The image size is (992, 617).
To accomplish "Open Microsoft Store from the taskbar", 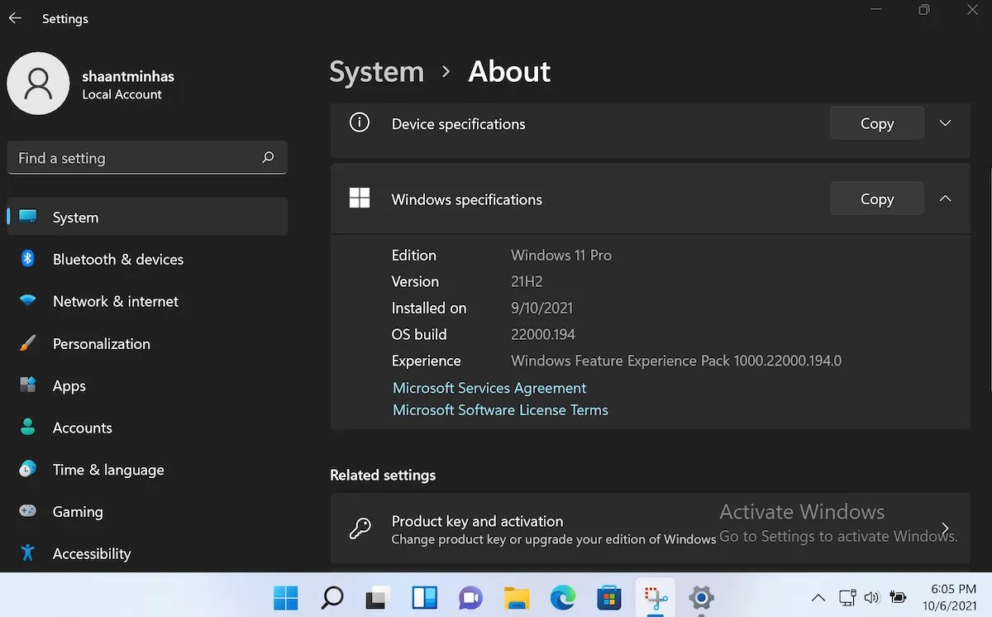I will pos(609,597).
